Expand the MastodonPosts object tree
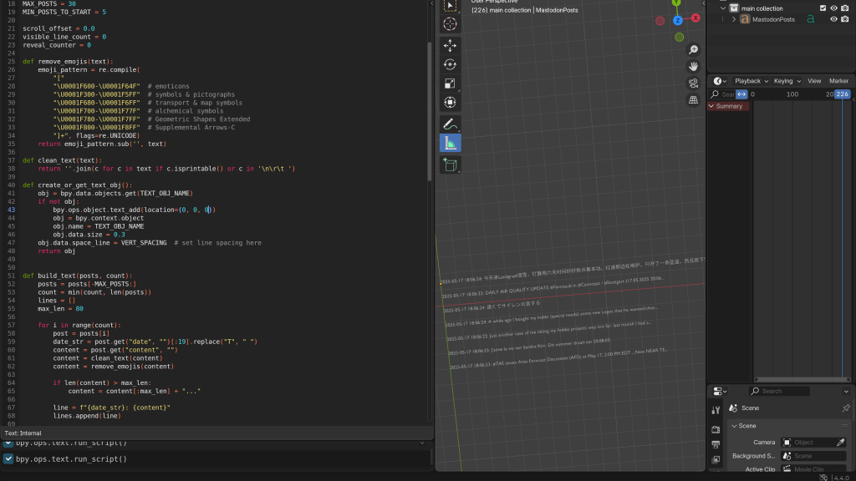Image resolution: width=856 pixels, height=481 pixels. coord(734,19)
